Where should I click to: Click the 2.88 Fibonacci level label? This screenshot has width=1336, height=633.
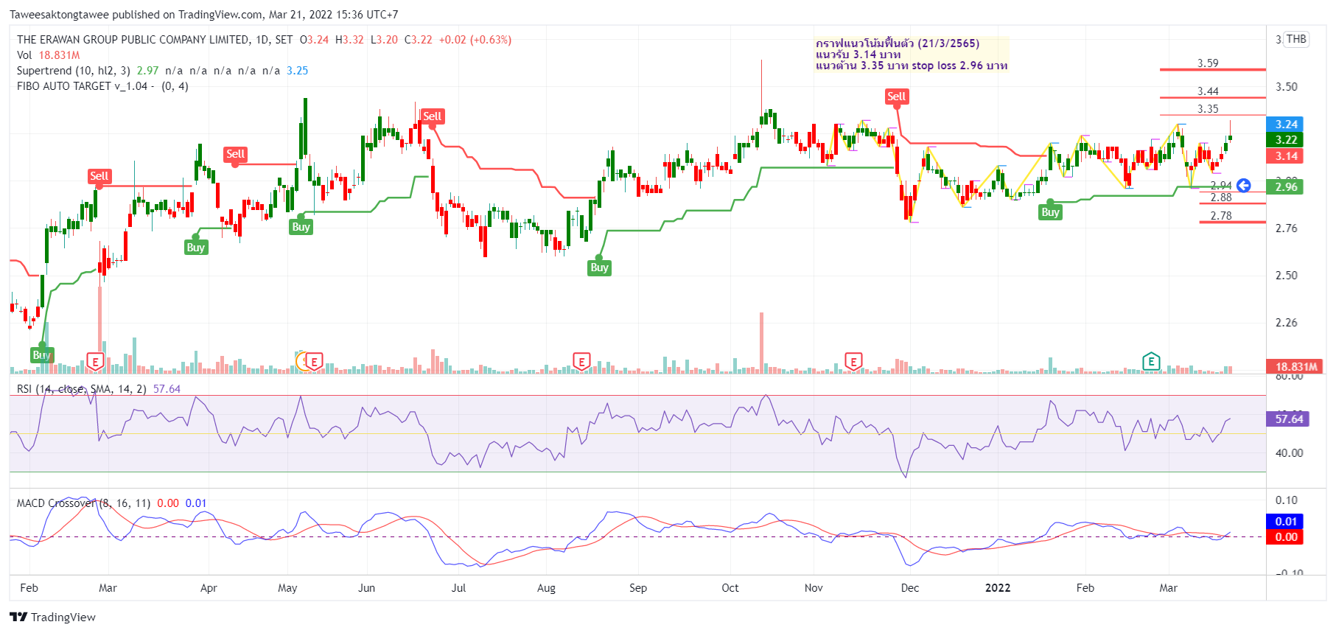1221,197
